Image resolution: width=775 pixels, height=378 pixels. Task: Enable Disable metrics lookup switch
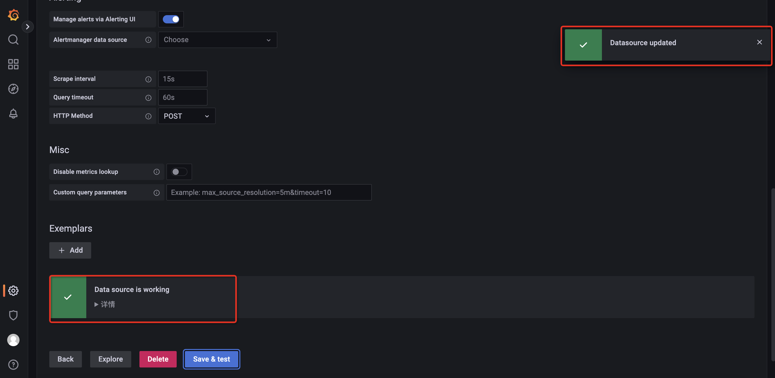coord(179,172)
